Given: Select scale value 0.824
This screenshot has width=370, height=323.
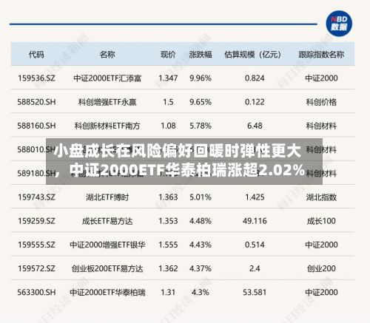Looking at the screenshot, I should tap(255, 78).
